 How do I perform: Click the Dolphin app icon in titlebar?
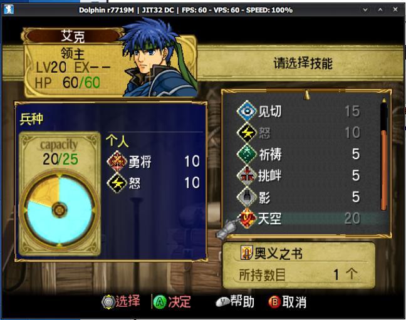click(x=9, y=9)
